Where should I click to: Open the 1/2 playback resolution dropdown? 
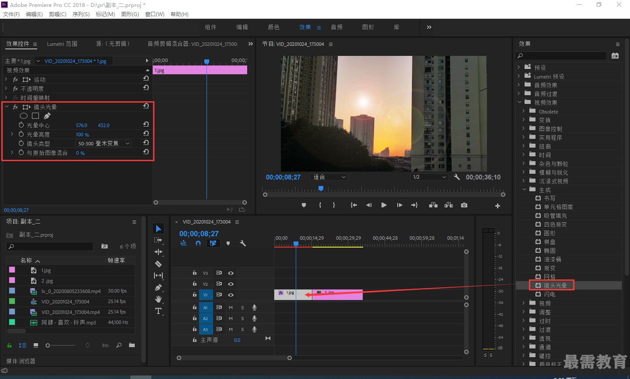430,177
